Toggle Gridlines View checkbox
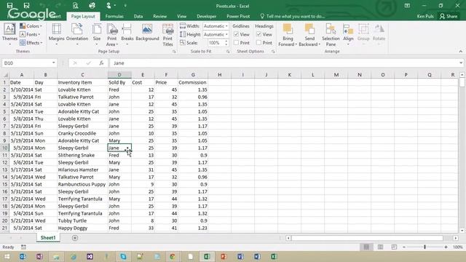 click(236, 34)
